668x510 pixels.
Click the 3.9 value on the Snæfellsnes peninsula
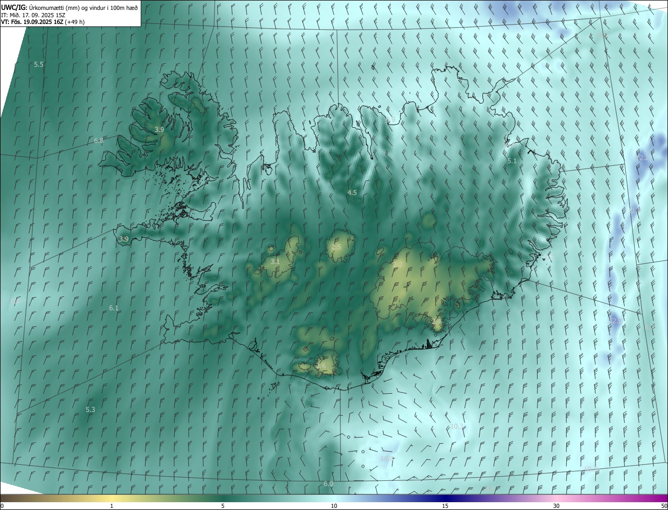(x=124, y=239)
